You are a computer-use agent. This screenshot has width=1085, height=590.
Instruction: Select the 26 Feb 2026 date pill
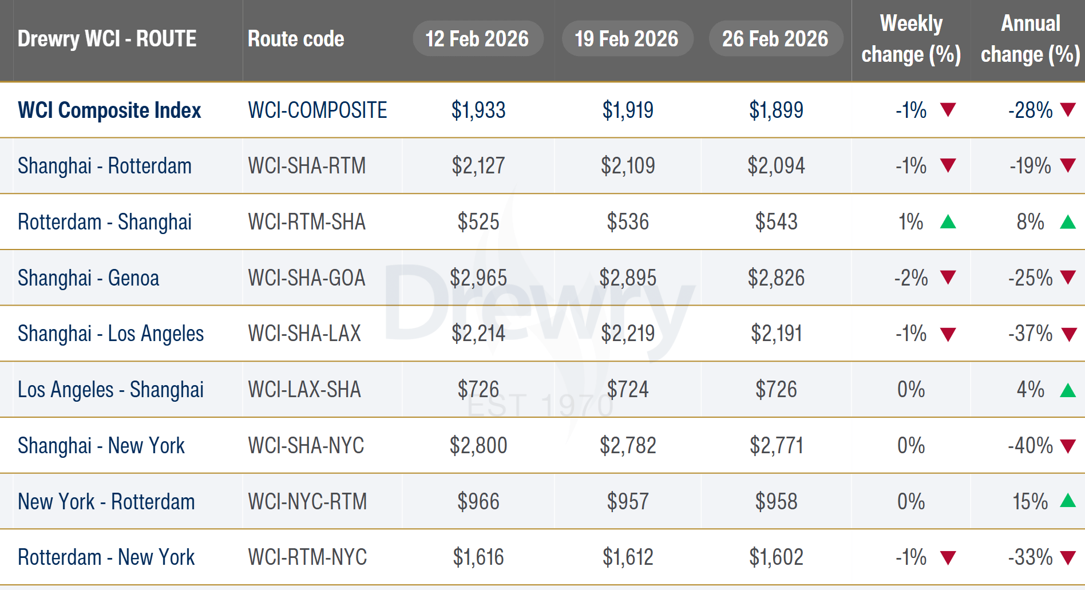pyautogui.click(x=775, y=39)
